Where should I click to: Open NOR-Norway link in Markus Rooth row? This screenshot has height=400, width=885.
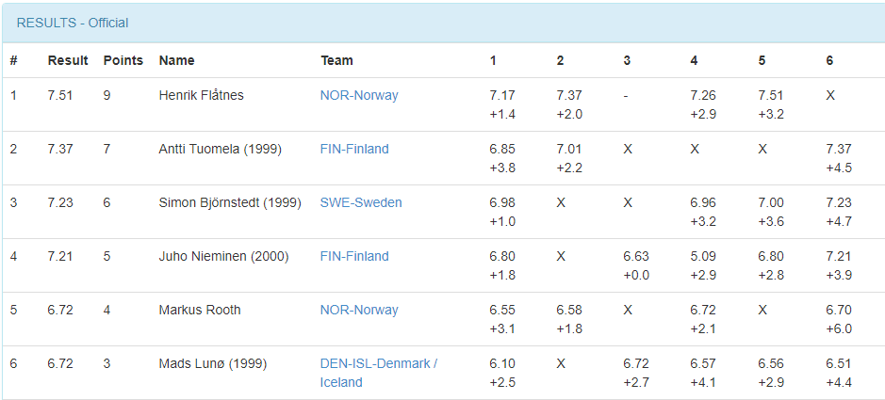coord(359,310)
